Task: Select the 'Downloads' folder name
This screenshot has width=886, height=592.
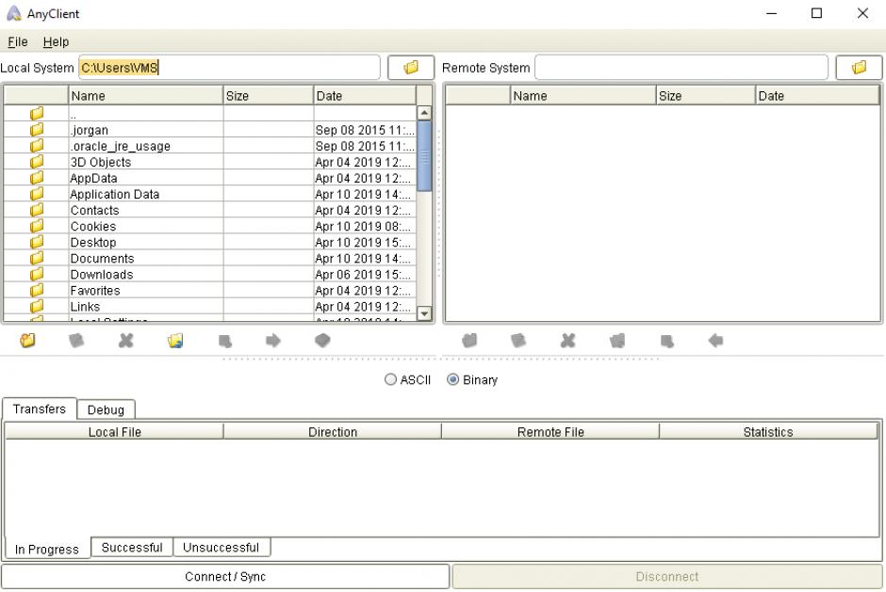Action: [102, 275]
